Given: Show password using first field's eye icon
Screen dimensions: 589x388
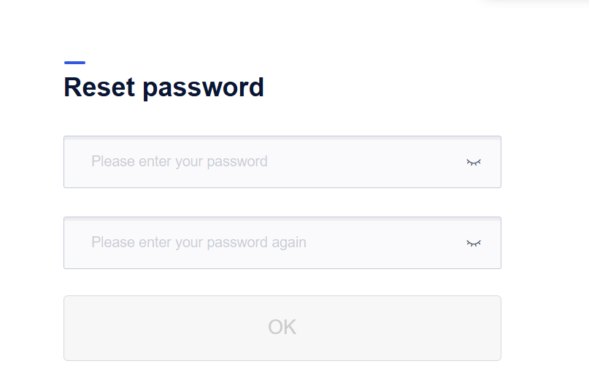Looking at the screenshot, I should tap(474, 162).
